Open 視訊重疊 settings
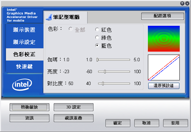191x132 pixels. tap(74, 118)
